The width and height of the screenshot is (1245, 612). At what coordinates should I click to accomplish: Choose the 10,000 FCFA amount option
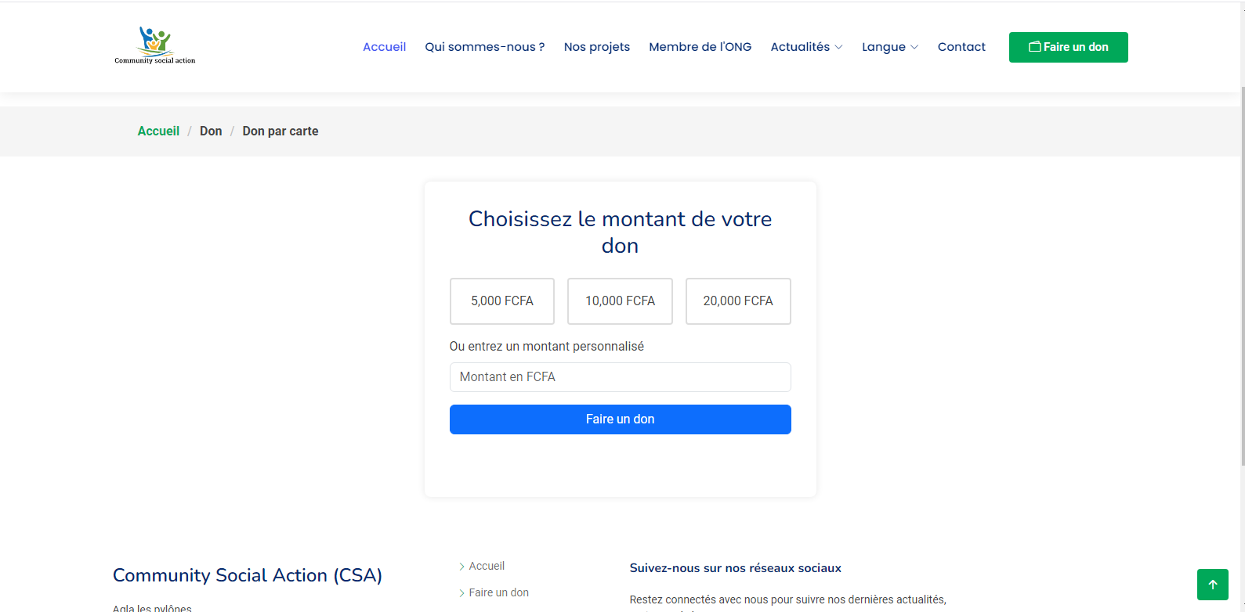coord(620,301)
